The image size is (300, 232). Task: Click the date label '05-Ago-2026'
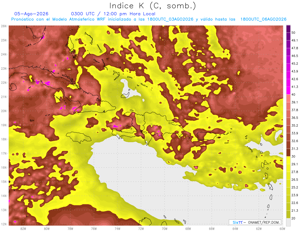pyautogui.click(x=31, y=14)
